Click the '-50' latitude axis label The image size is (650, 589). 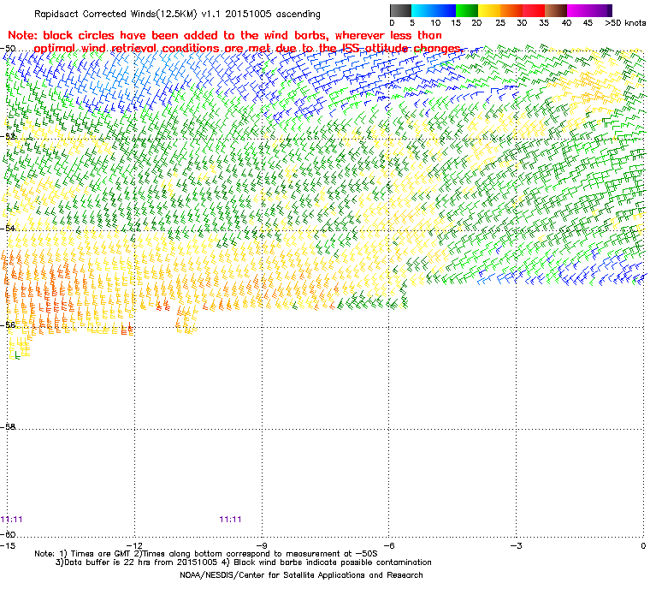pyautogui.click(x=8, y=49)
